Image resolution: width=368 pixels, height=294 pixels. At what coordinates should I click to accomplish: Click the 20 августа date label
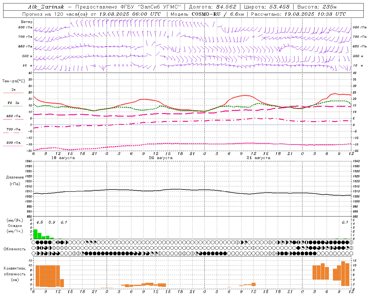click(161, 158)
